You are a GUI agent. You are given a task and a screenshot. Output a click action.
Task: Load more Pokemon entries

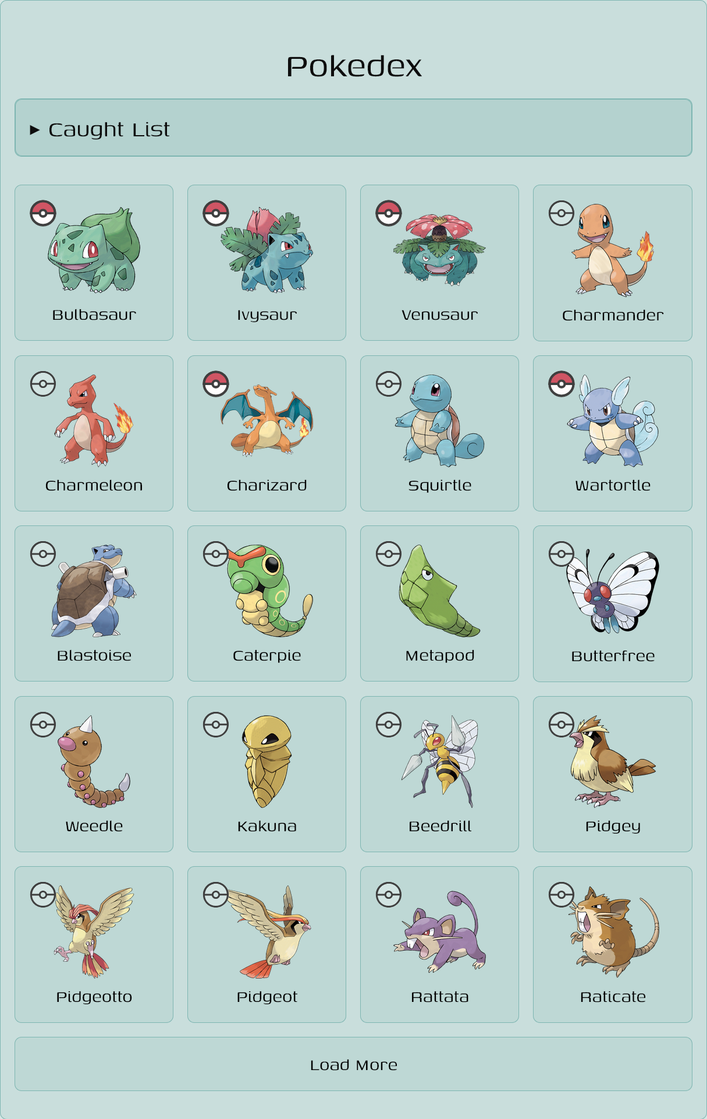click(353, 1064)
